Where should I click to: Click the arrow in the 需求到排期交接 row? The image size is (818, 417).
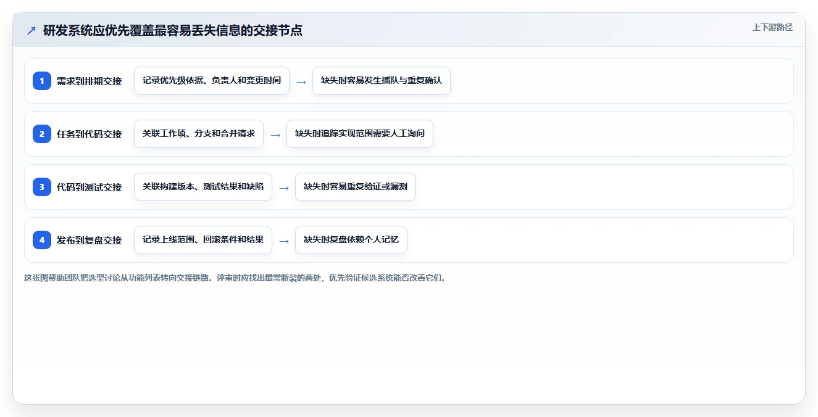tap(301, 81)
